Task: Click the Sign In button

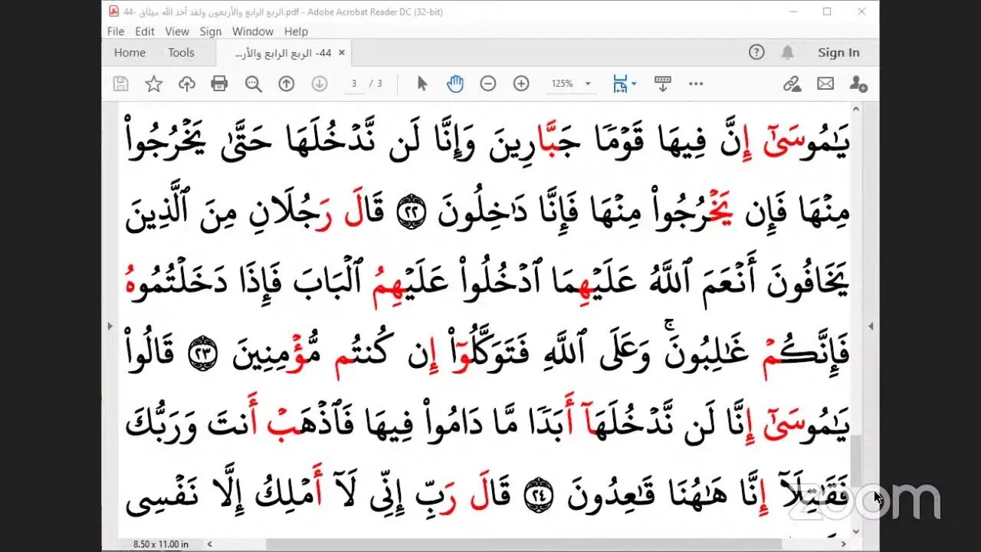Action: pos(838,53)
